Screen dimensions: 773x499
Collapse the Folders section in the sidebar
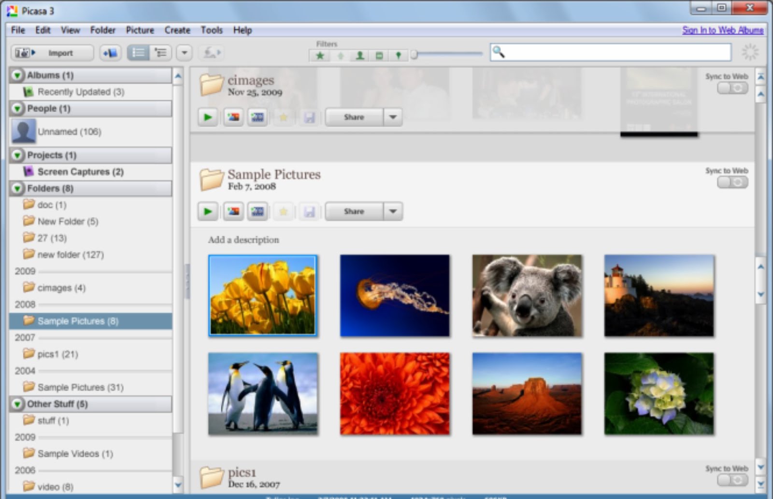point(18,189)
